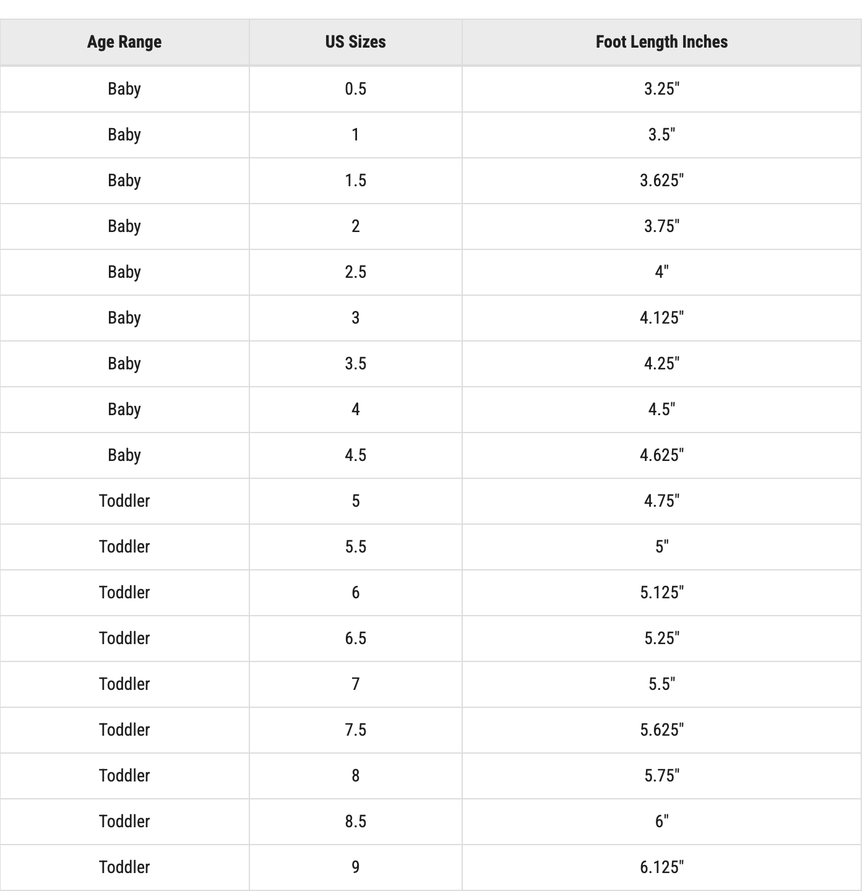Select the US size 8.5 cell

(x=355, y=822)
